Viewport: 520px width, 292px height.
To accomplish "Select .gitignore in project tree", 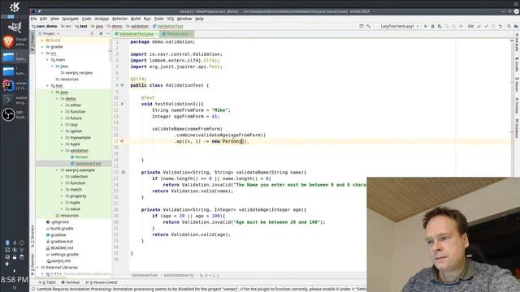I will tap(60, 222).
